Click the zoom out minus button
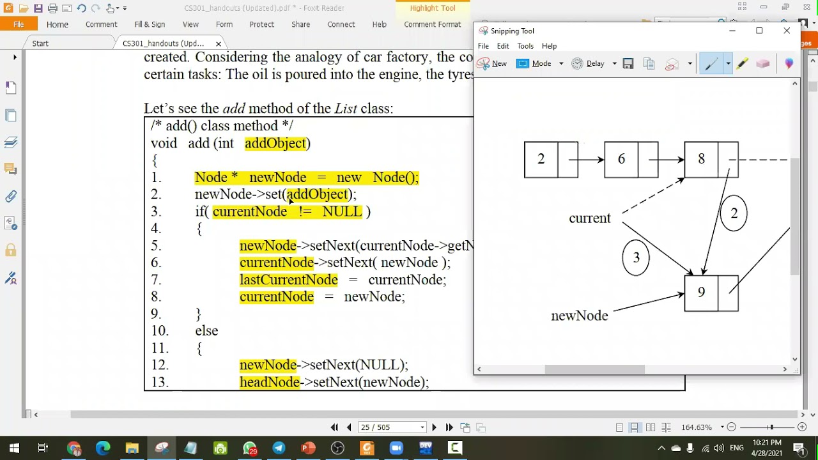Image resolution: width=818 pixels, height=460 pixels. point(732,427)
